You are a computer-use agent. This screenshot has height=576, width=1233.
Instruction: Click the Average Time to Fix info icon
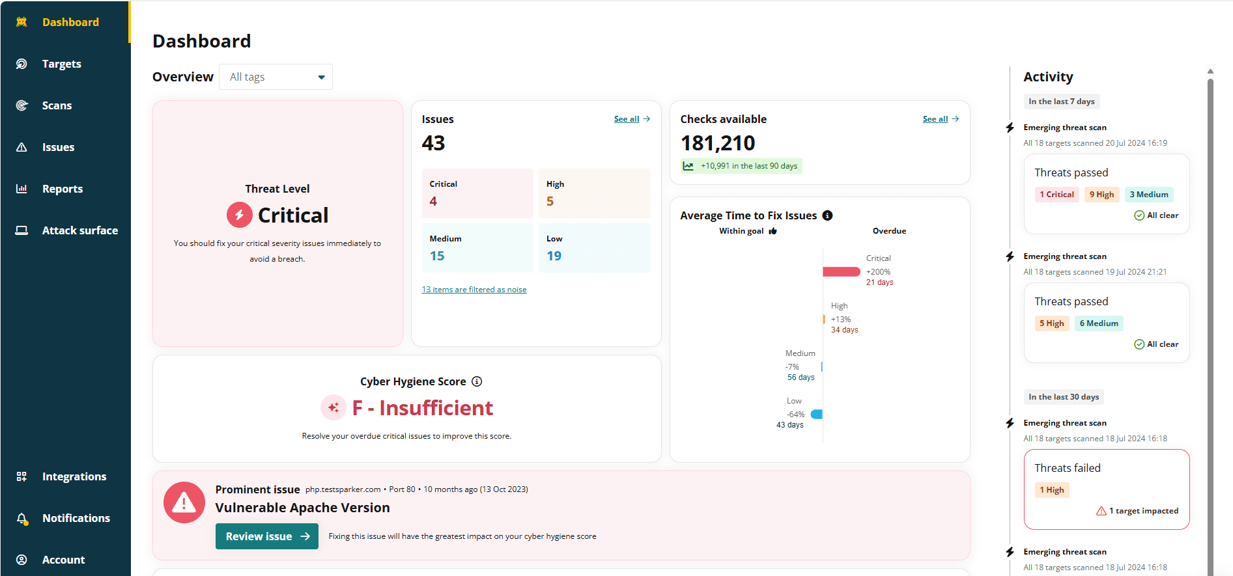[827, 215]
